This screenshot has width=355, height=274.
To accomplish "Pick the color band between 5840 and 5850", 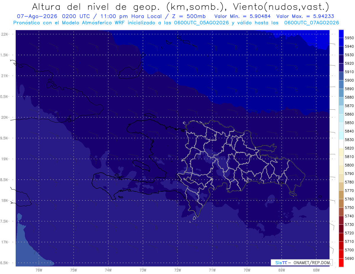I will tap(341, 127).
